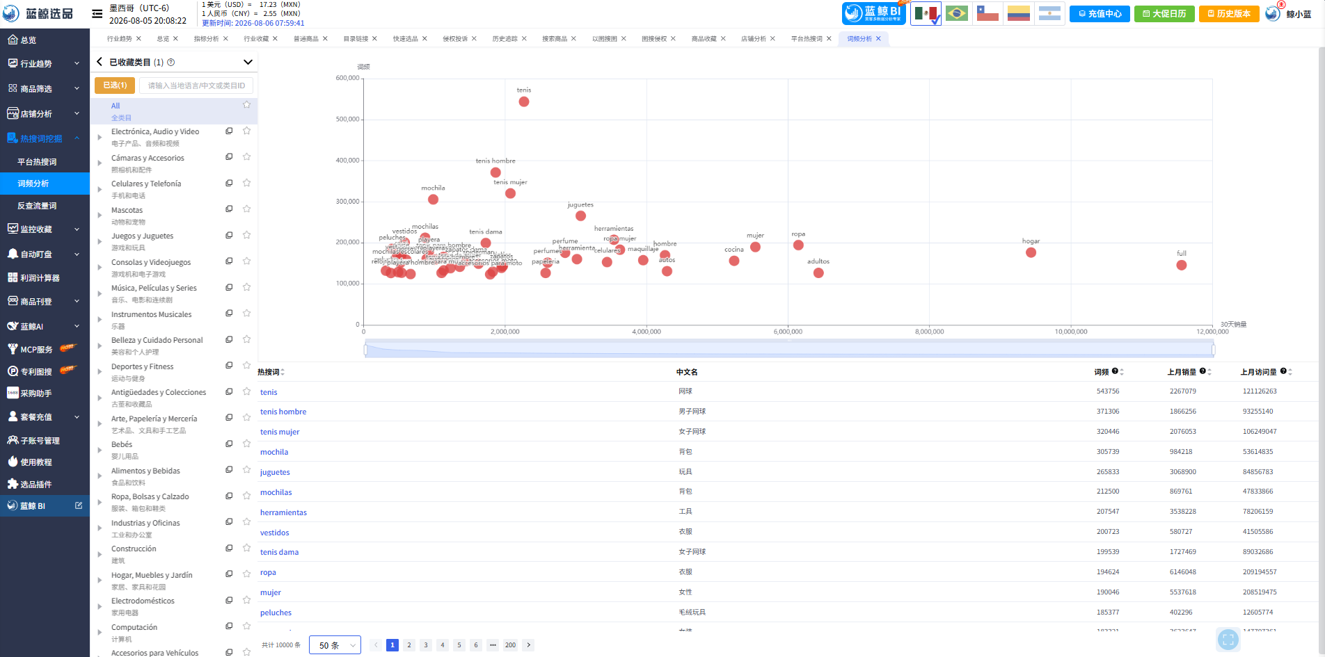
Task: Pick the Colombia flag site
Action: (1018, 13)
